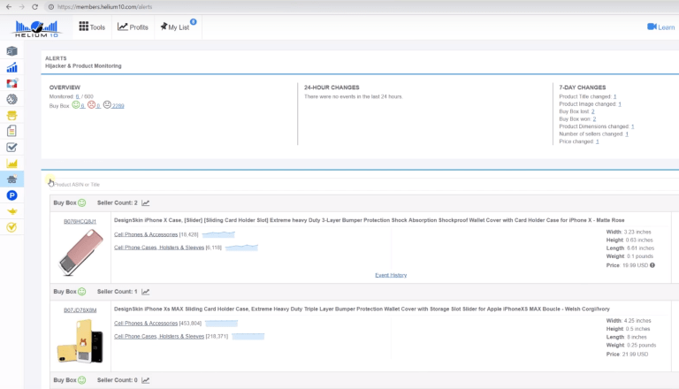Click price info icon beside 19.99 USD
Viewport: 679px width, 389px height.
652,265
